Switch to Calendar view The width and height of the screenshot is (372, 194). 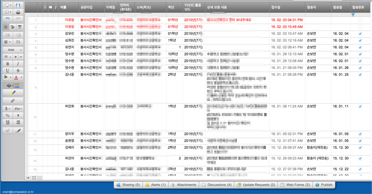coord(20,27)
